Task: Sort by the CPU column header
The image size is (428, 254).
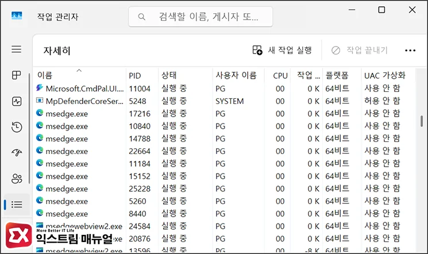Action: [277, 75]
